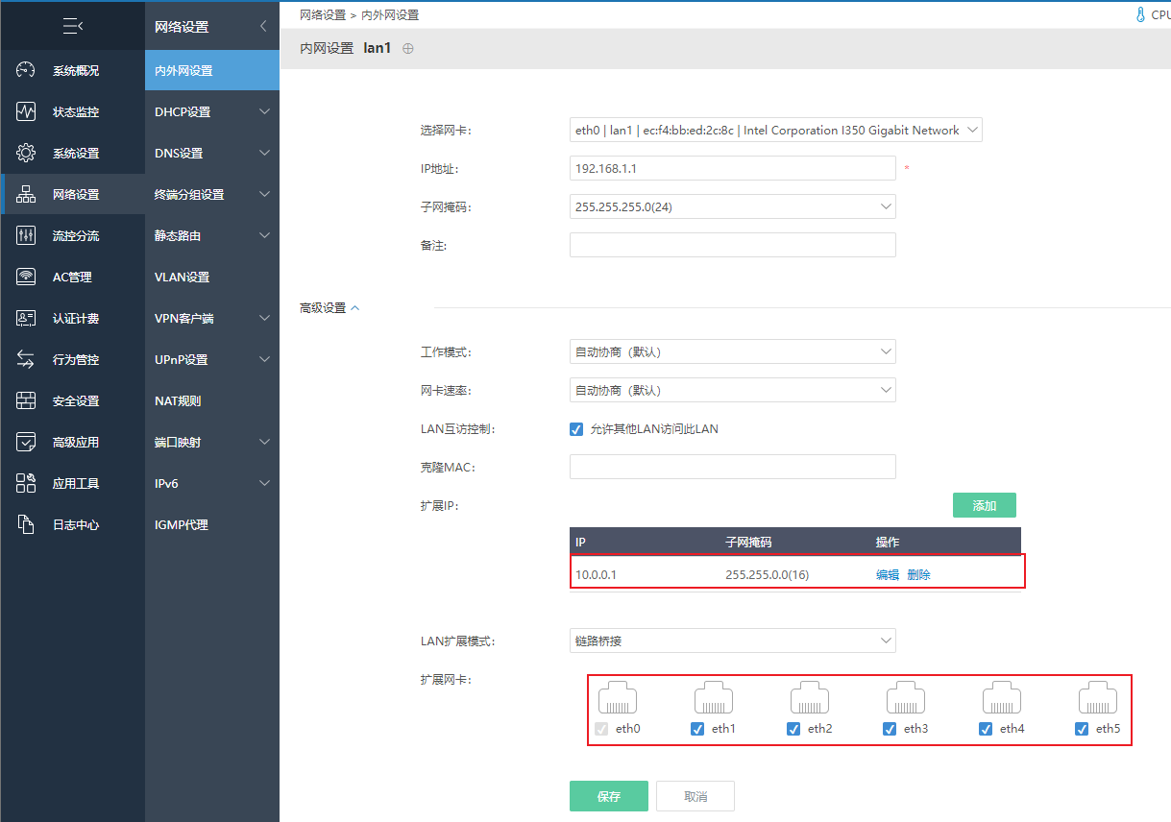The height and width of the screenshot is (822, 1171).
Task: Open the 网卡速率 dropdown
Action: (x=733, y=391)
